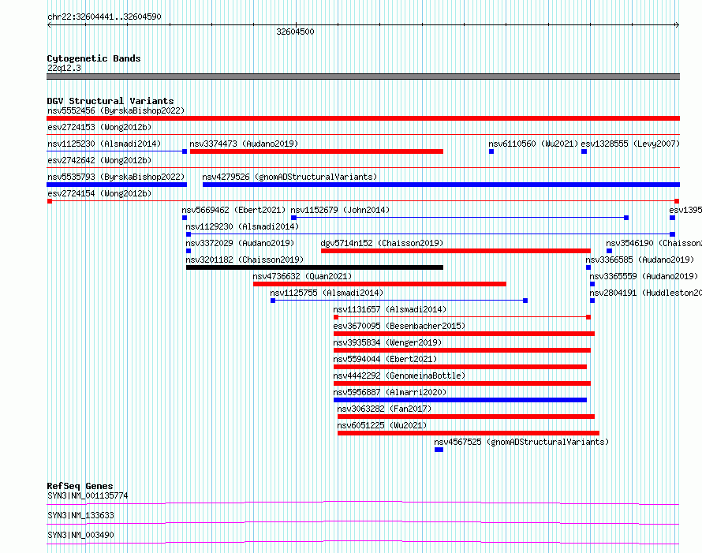Screen dimensions: 702x553
Task: Click the small blue nsv3546190 variant marker
Action: coord(610,251)
